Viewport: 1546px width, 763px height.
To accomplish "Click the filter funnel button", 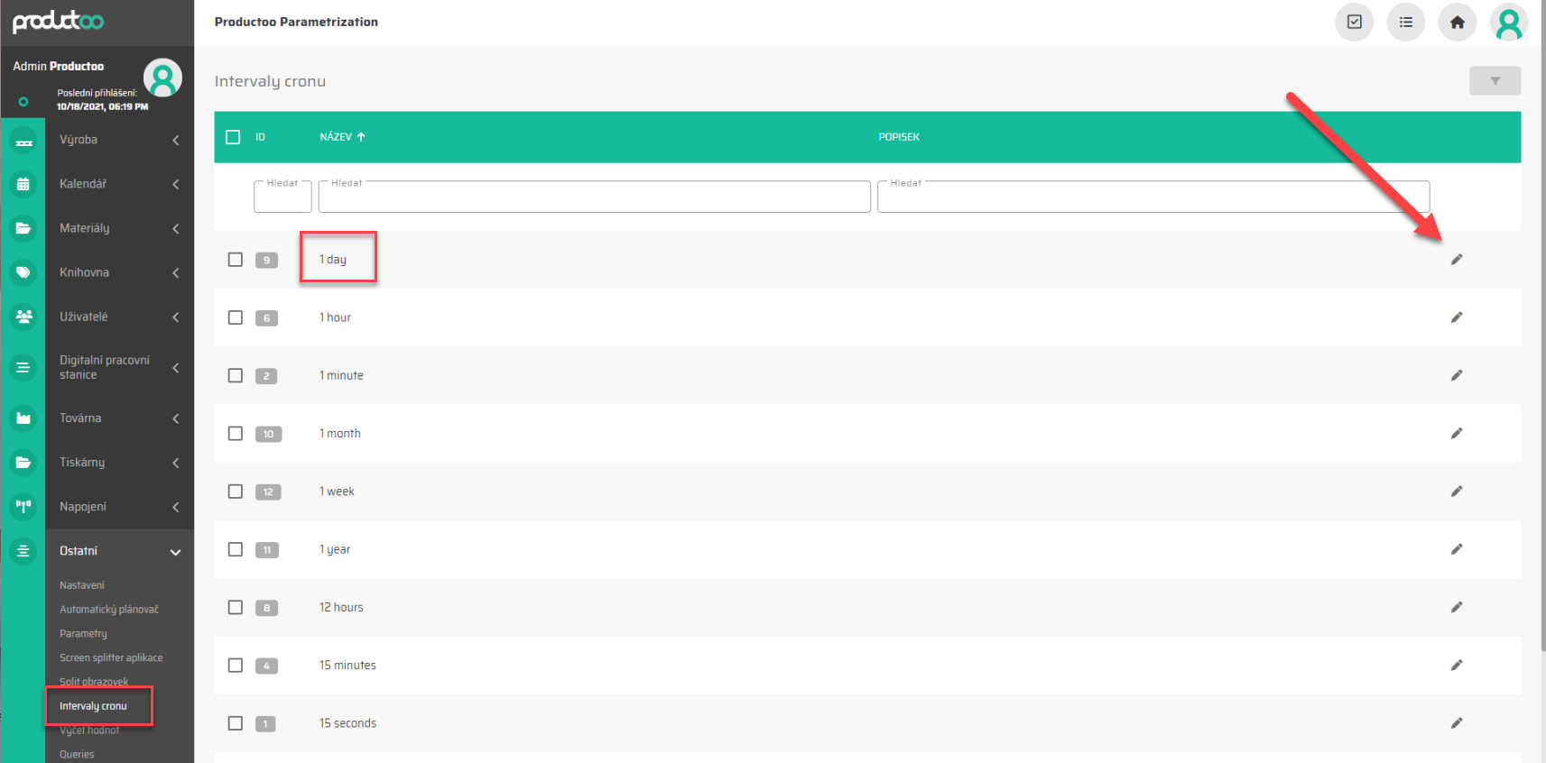I will tap(1495, 81).
